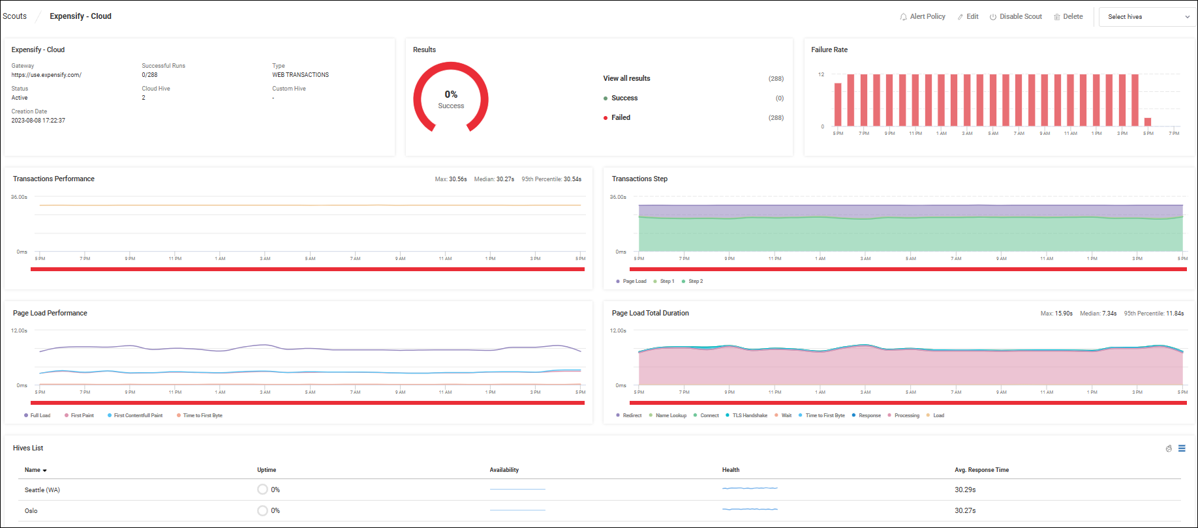Click the Successful Runs value 0/288
The height and width of the screenshot is (528, 1198).
(149, 75)
